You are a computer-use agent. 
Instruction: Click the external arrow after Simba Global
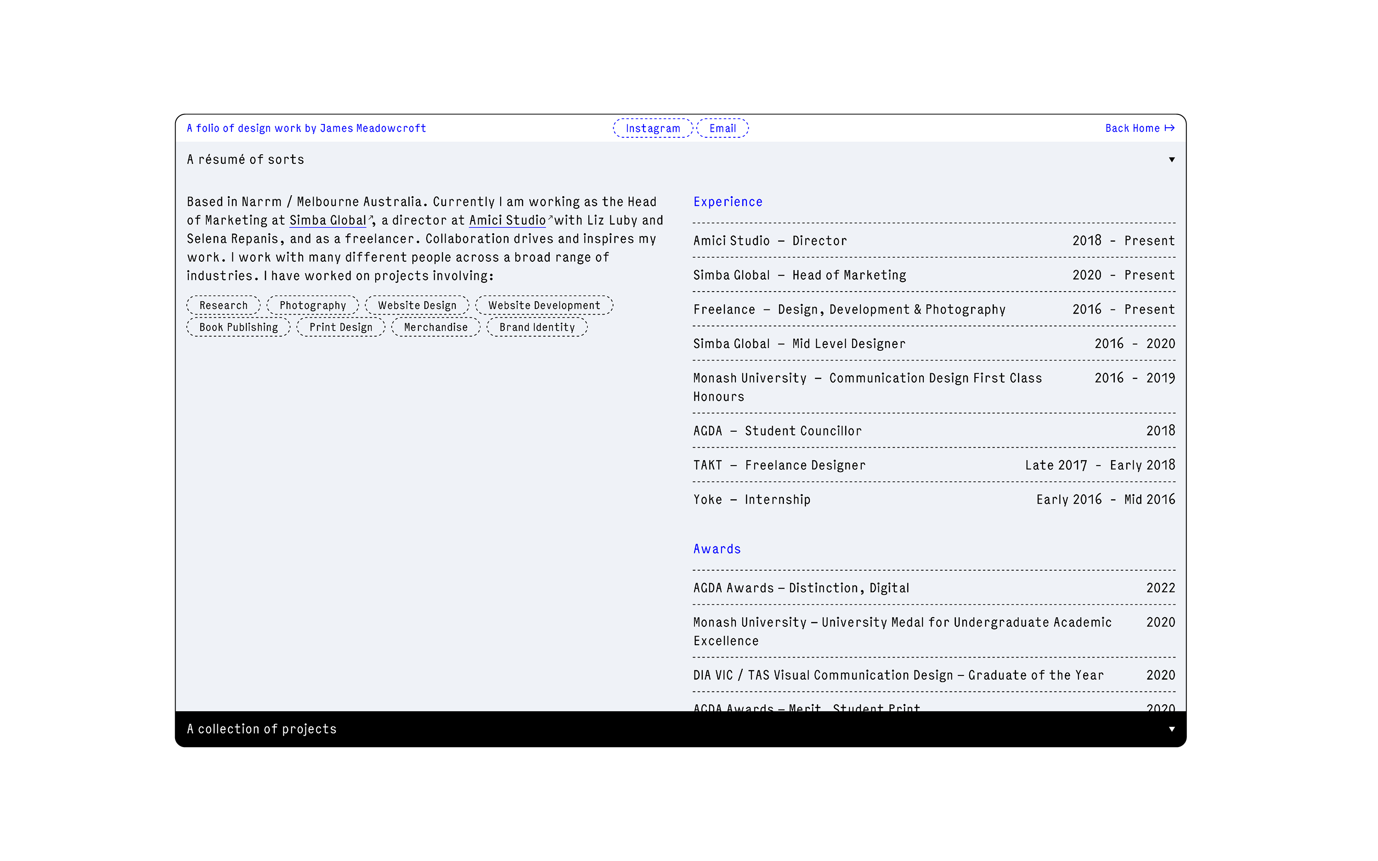pos(371,218)
